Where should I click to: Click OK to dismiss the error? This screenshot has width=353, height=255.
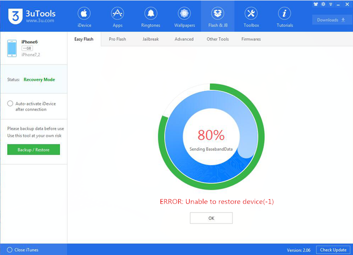[x=211, y=218]
